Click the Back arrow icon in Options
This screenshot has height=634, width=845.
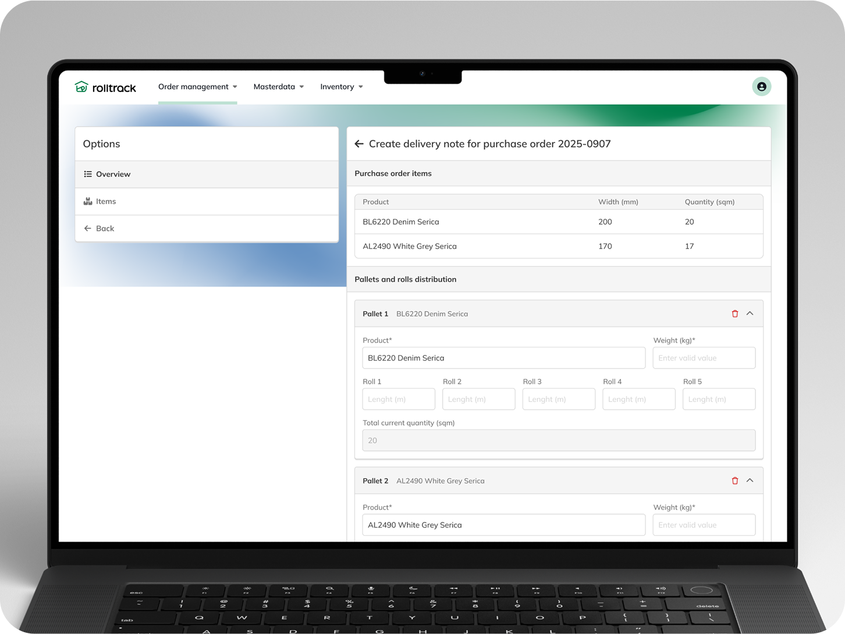click(88, 229)
